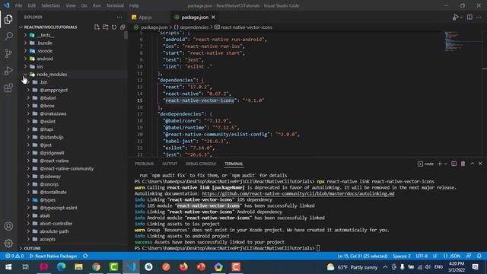Viewport: 487px width, 274px height.
Task: Collapse the node_modules folder
Action: pyautogui.click(x=25, y=75)
